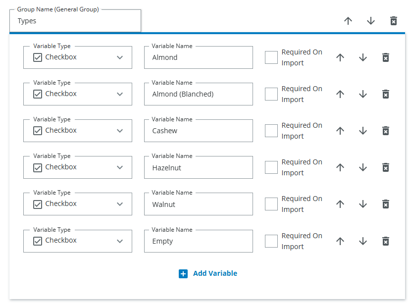
Task: Open the Variable Type dropdown for Cashew
Action: pos(119,131)
